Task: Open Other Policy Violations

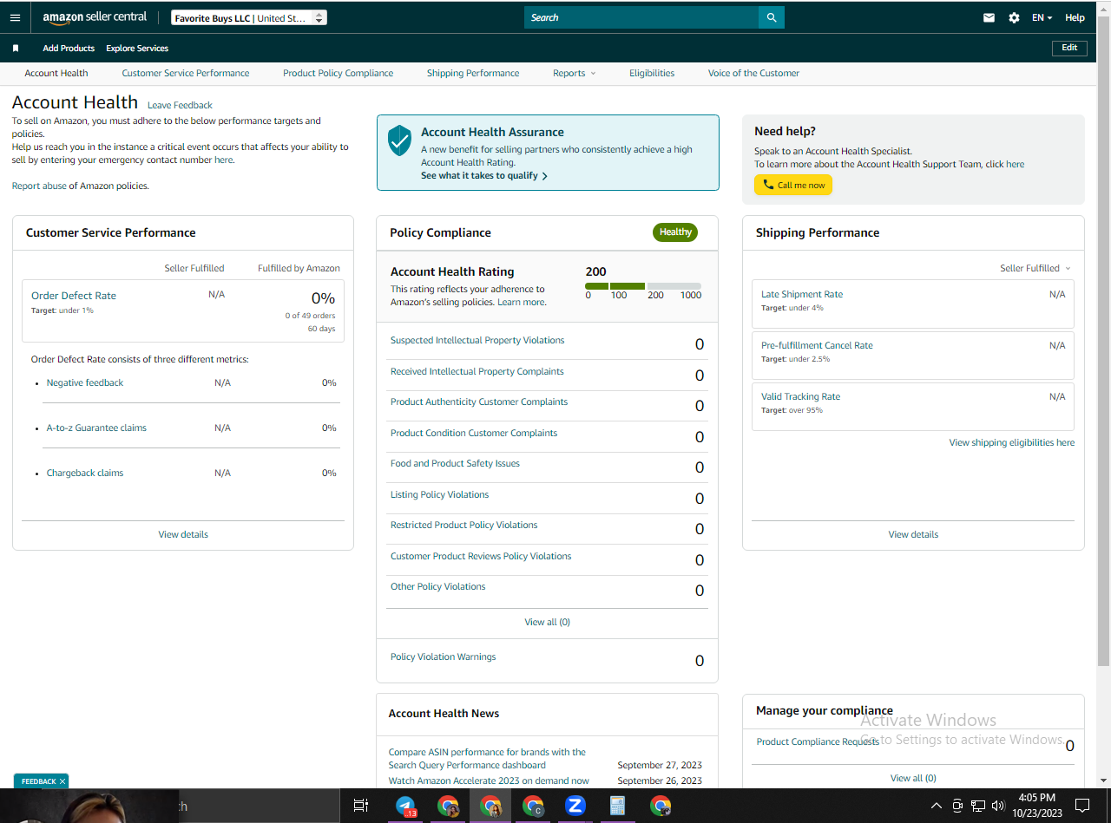Action: coord(438,586)
